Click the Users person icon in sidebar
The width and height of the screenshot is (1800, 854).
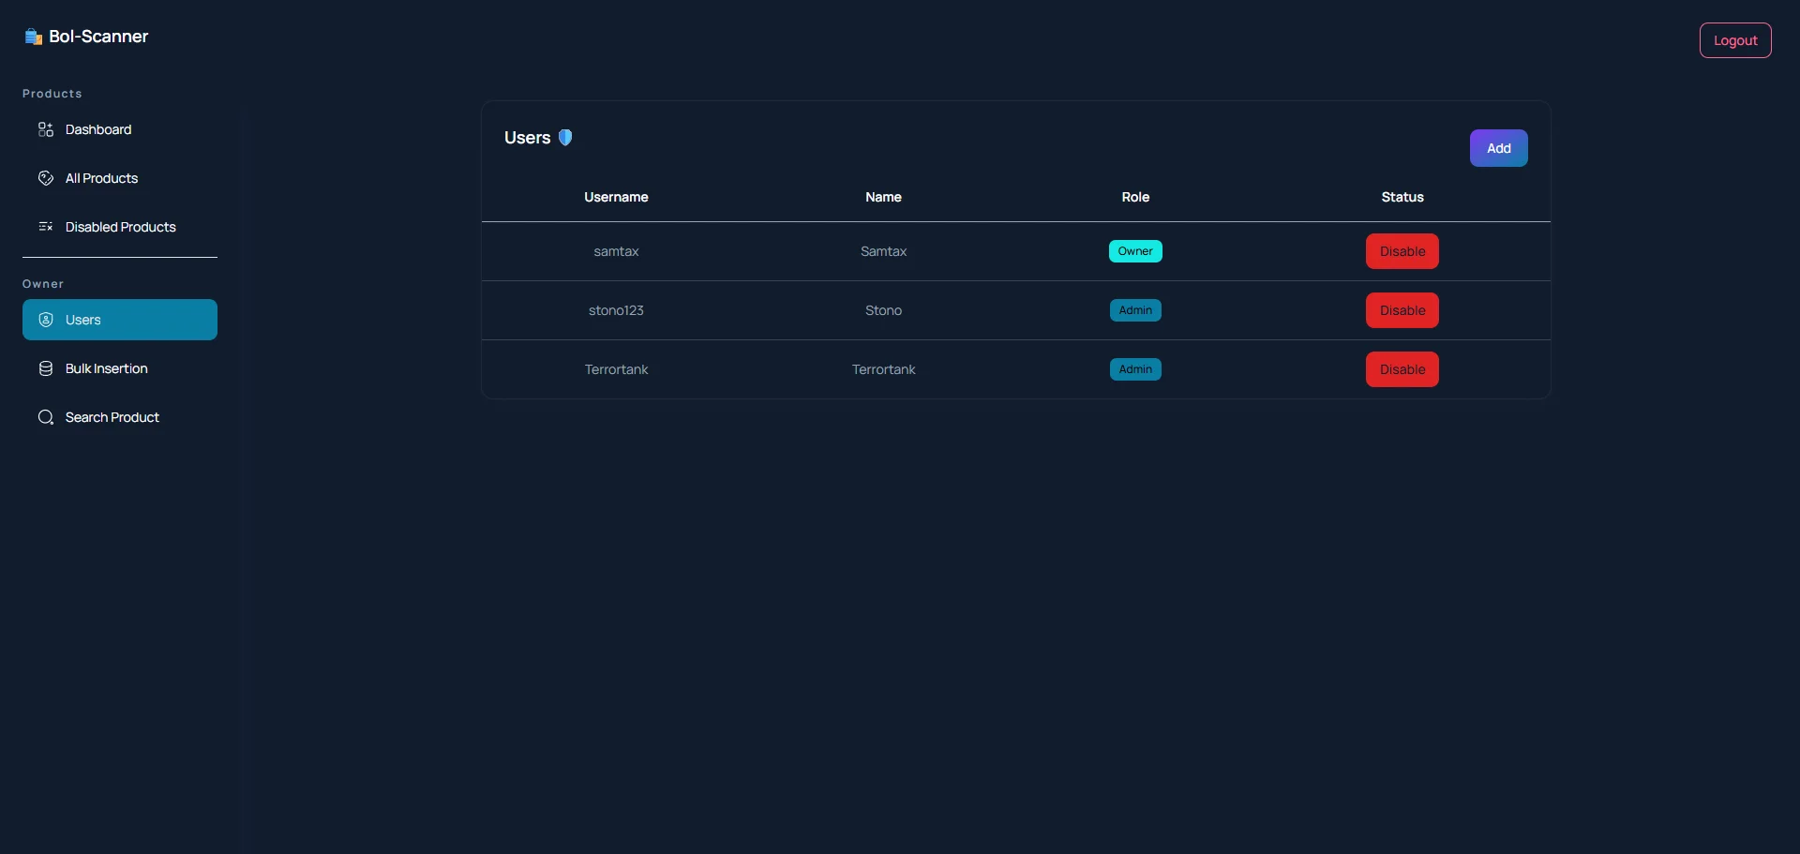point(45,320)
